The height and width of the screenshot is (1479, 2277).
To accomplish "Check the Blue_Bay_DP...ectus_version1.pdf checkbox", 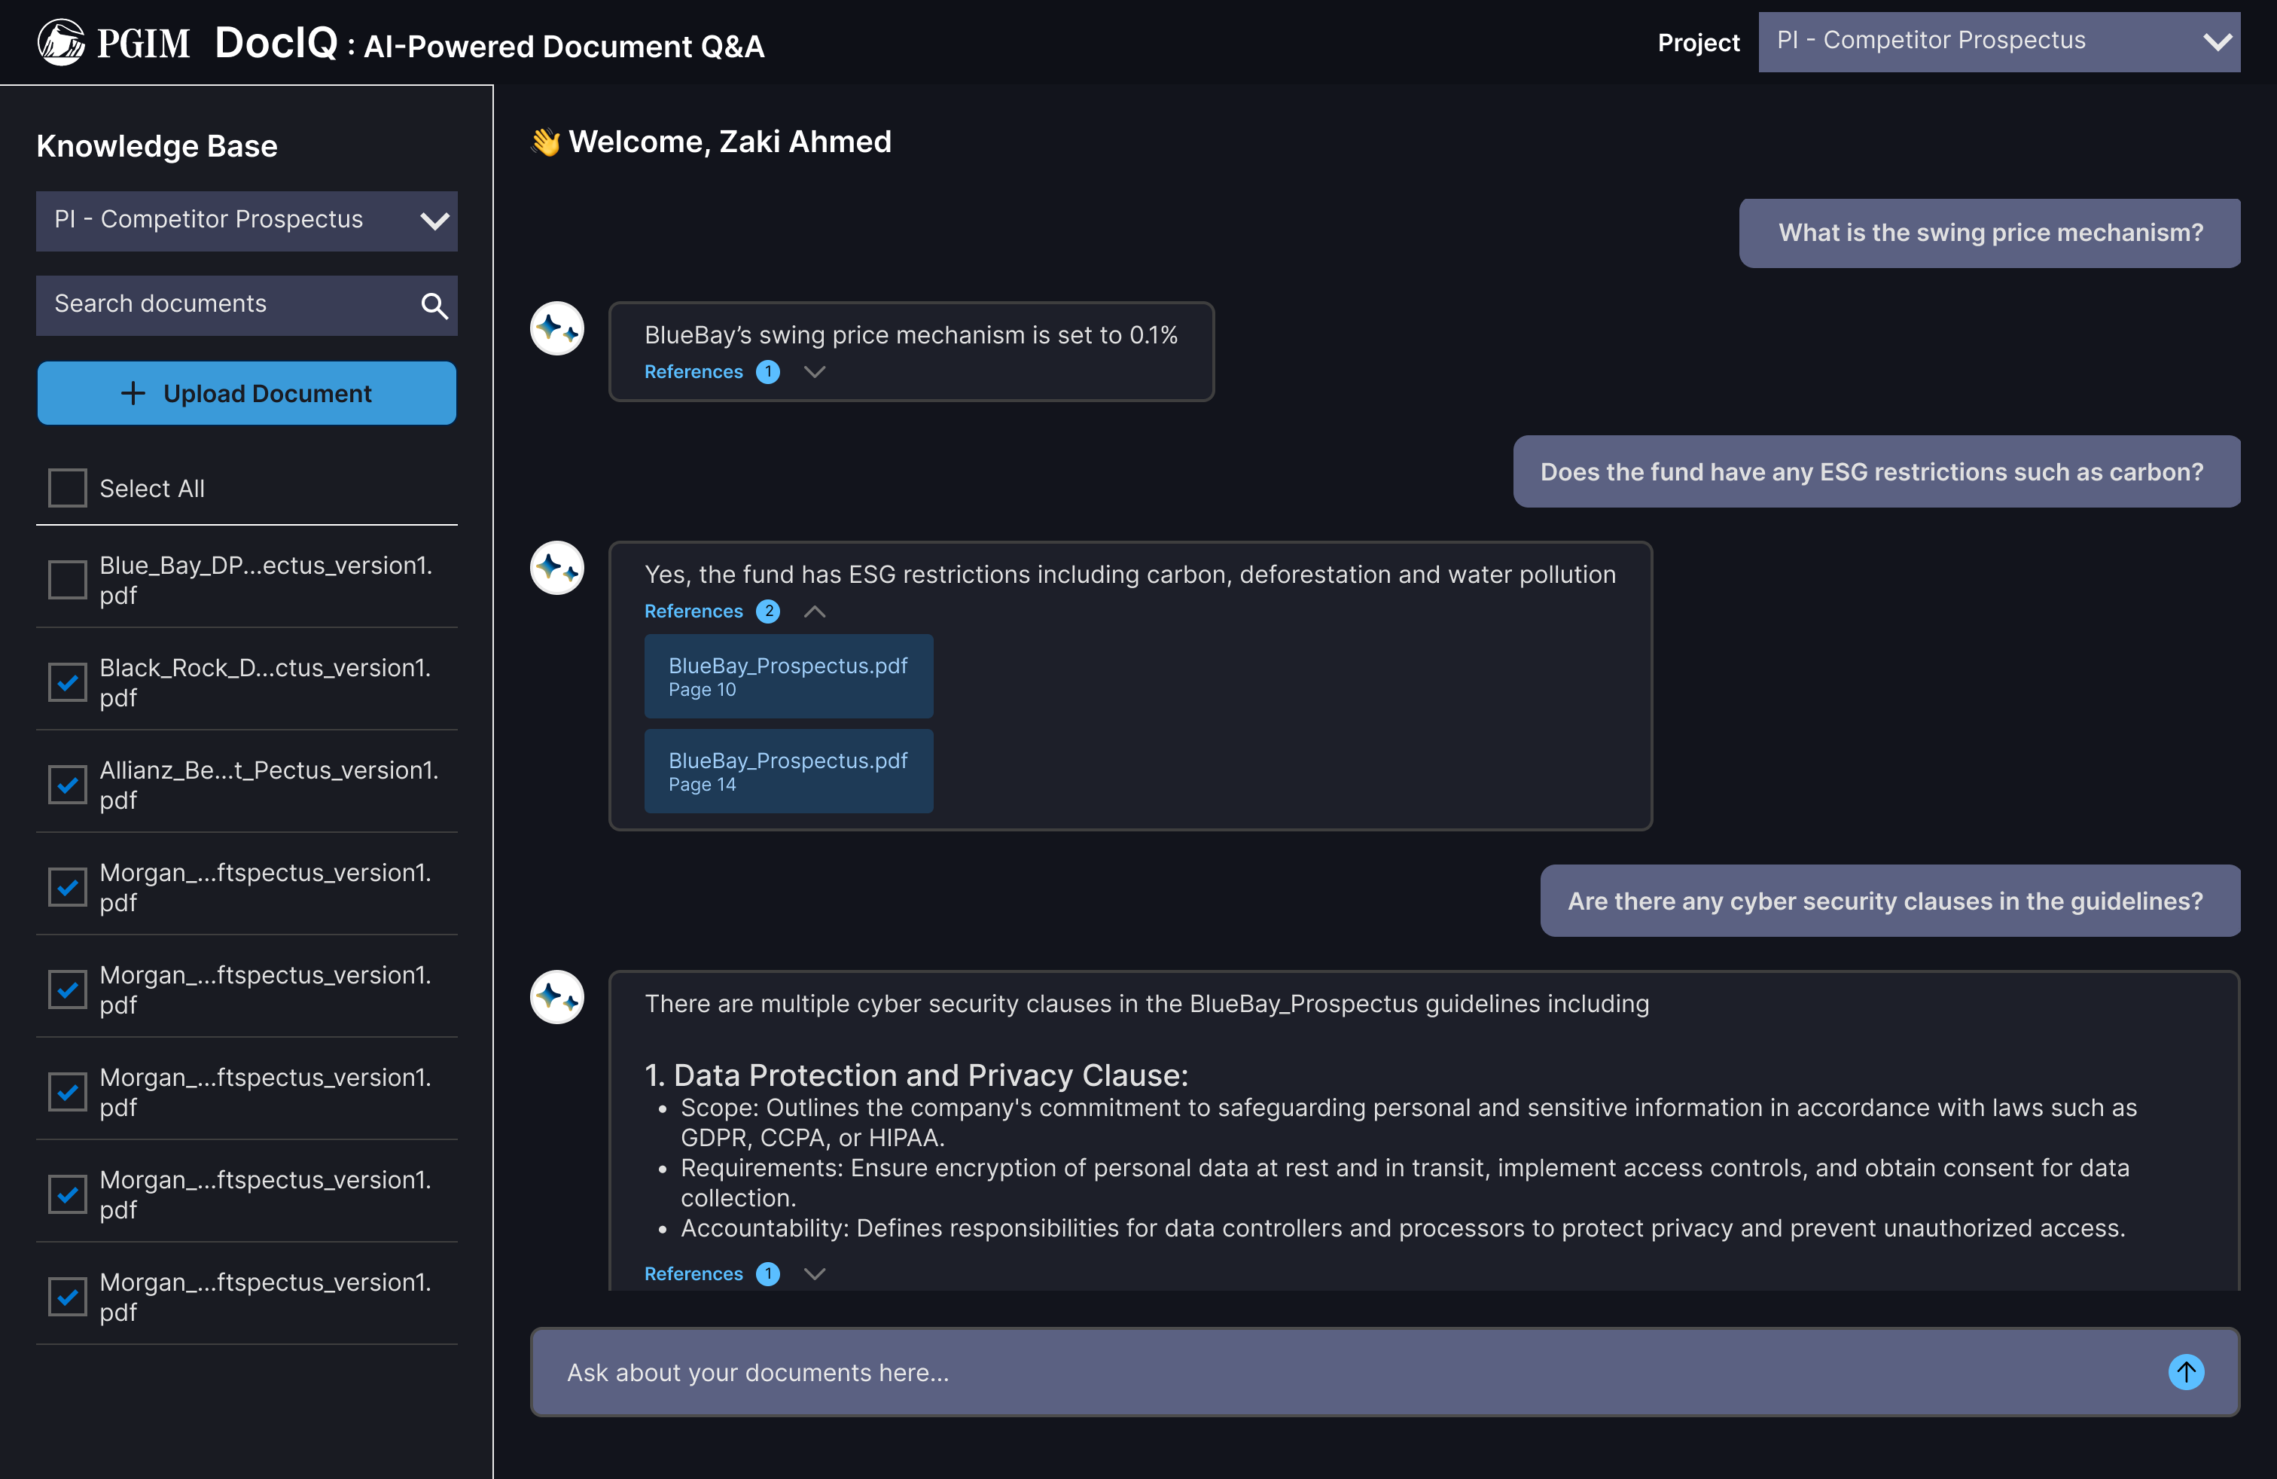I will tap(68, 580).
